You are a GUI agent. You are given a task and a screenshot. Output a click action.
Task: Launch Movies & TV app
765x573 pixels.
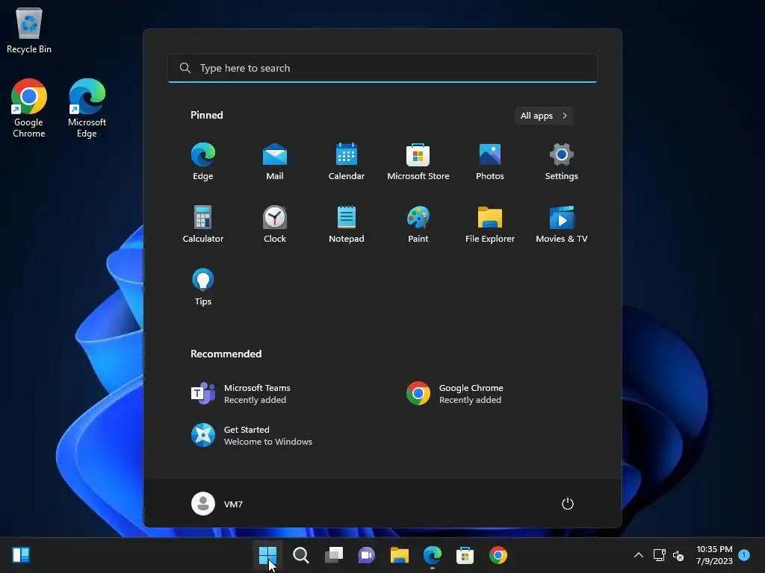pos(562,224)
